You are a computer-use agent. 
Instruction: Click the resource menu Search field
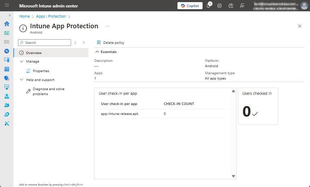coord(46,43)
